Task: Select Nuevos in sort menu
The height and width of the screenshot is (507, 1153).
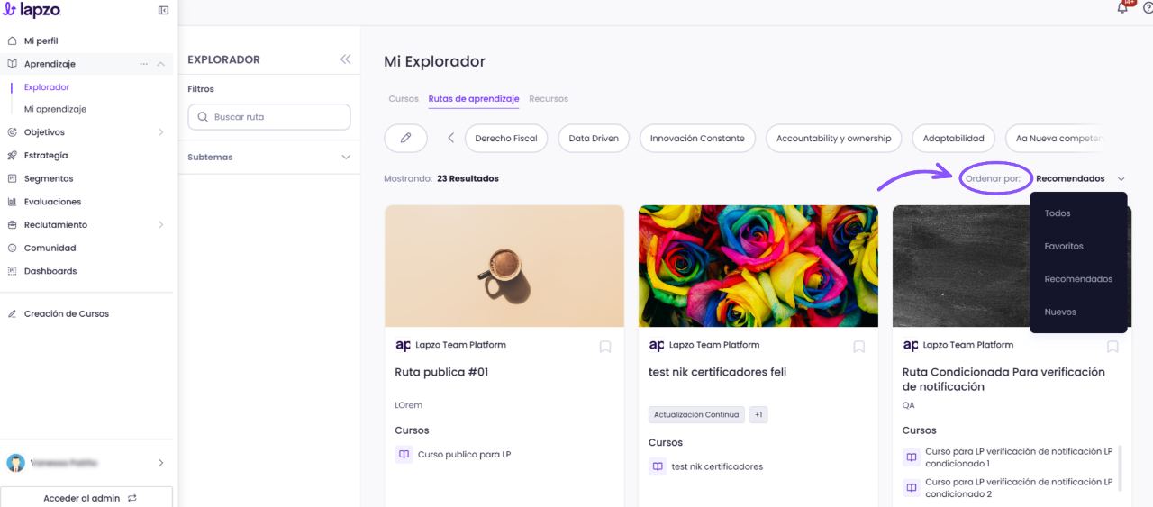Action: [1078, 312]
